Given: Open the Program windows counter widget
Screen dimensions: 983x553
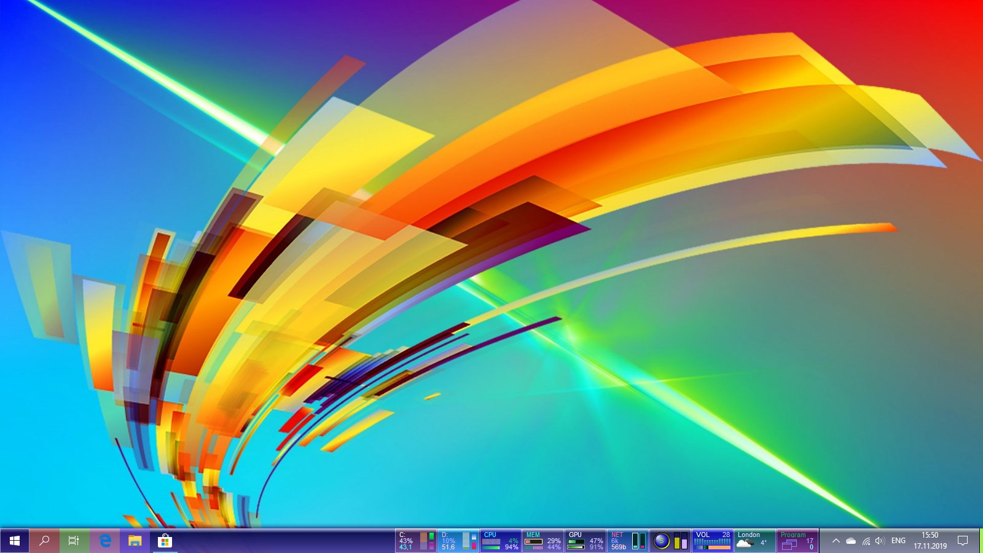Looking at the screenshot, I should [797, 541].
